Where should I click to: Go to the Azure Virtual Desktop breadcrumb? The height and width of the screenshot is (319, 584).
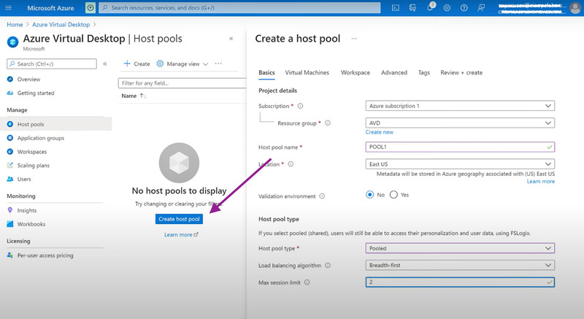coord(61,25)
